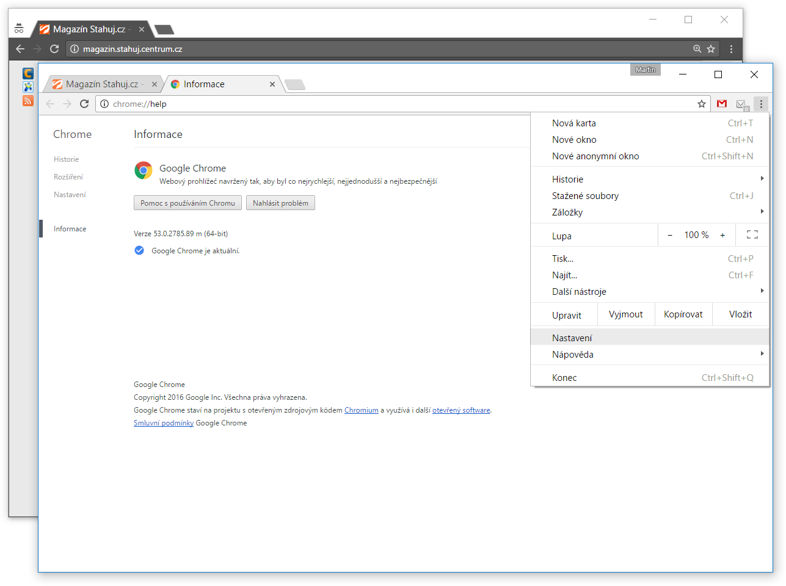Click site info icon in background address bar
The height and width of the screenshot is (586, 786).
click(x=75, y=49)
